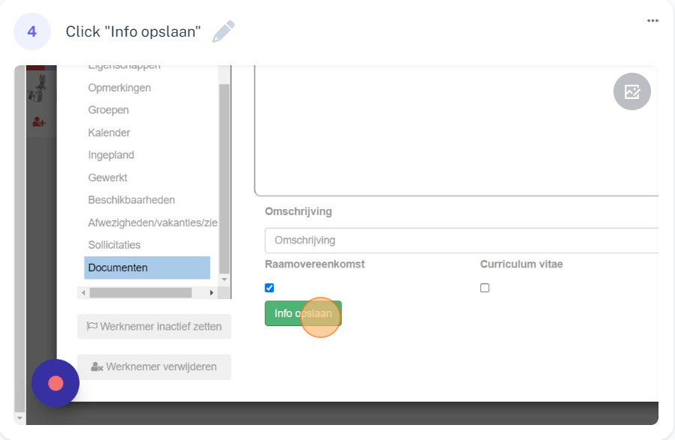The image size is (675, 440).
Task: Click the side menu vertical scrollbar thumb
Action: (x=224, y=178)
